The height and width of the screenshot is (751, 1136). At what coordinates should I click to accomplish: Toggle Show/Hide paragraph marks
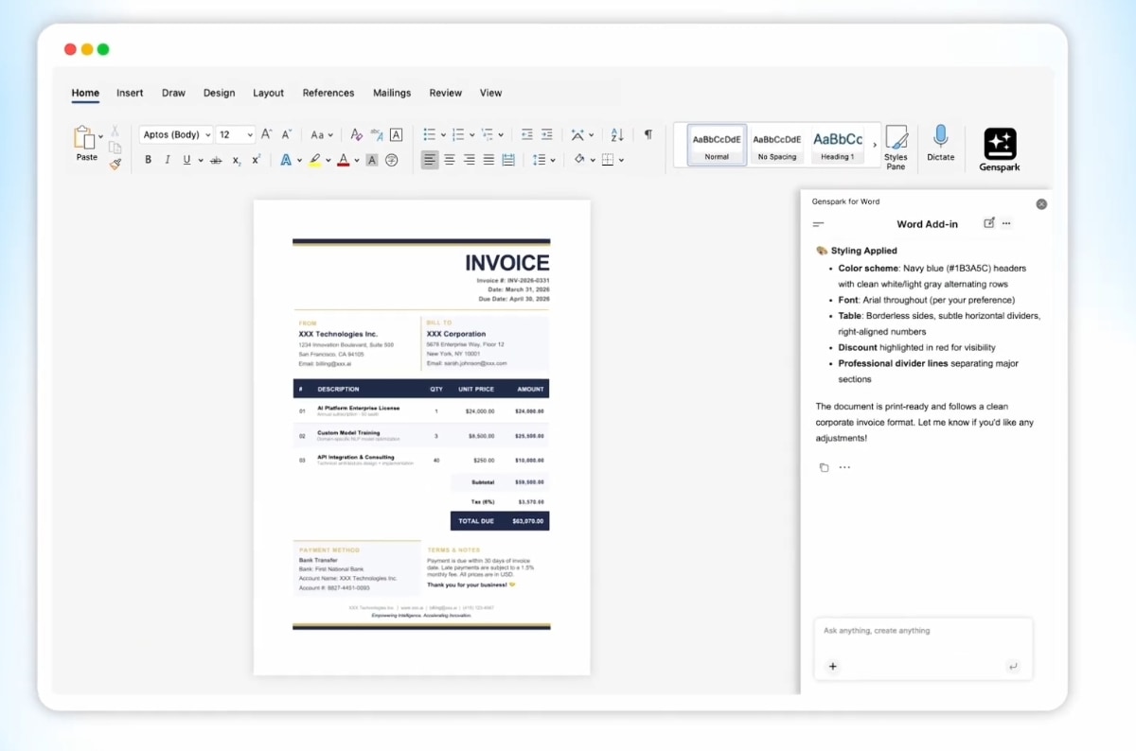tap(648, 134)
